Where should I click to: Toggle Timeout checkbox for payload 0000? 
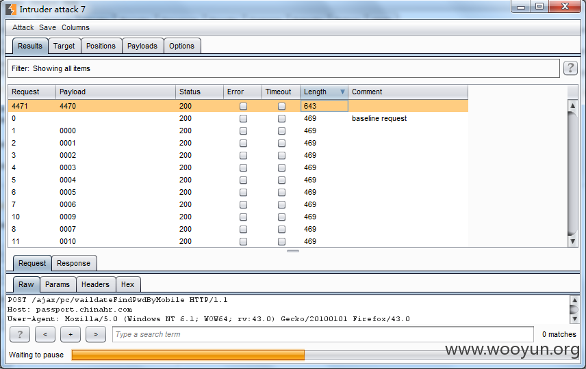(x=282, y=131)
